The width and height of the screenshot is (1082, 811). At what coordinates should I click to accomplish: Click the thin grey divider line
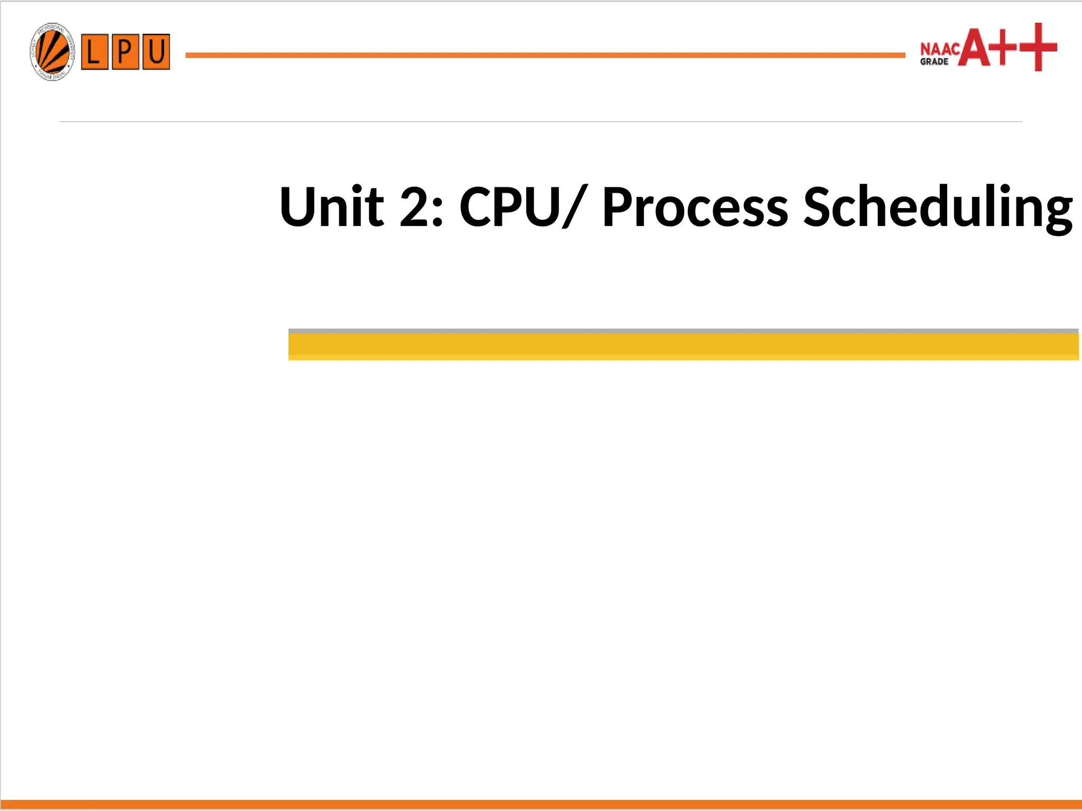541,121
